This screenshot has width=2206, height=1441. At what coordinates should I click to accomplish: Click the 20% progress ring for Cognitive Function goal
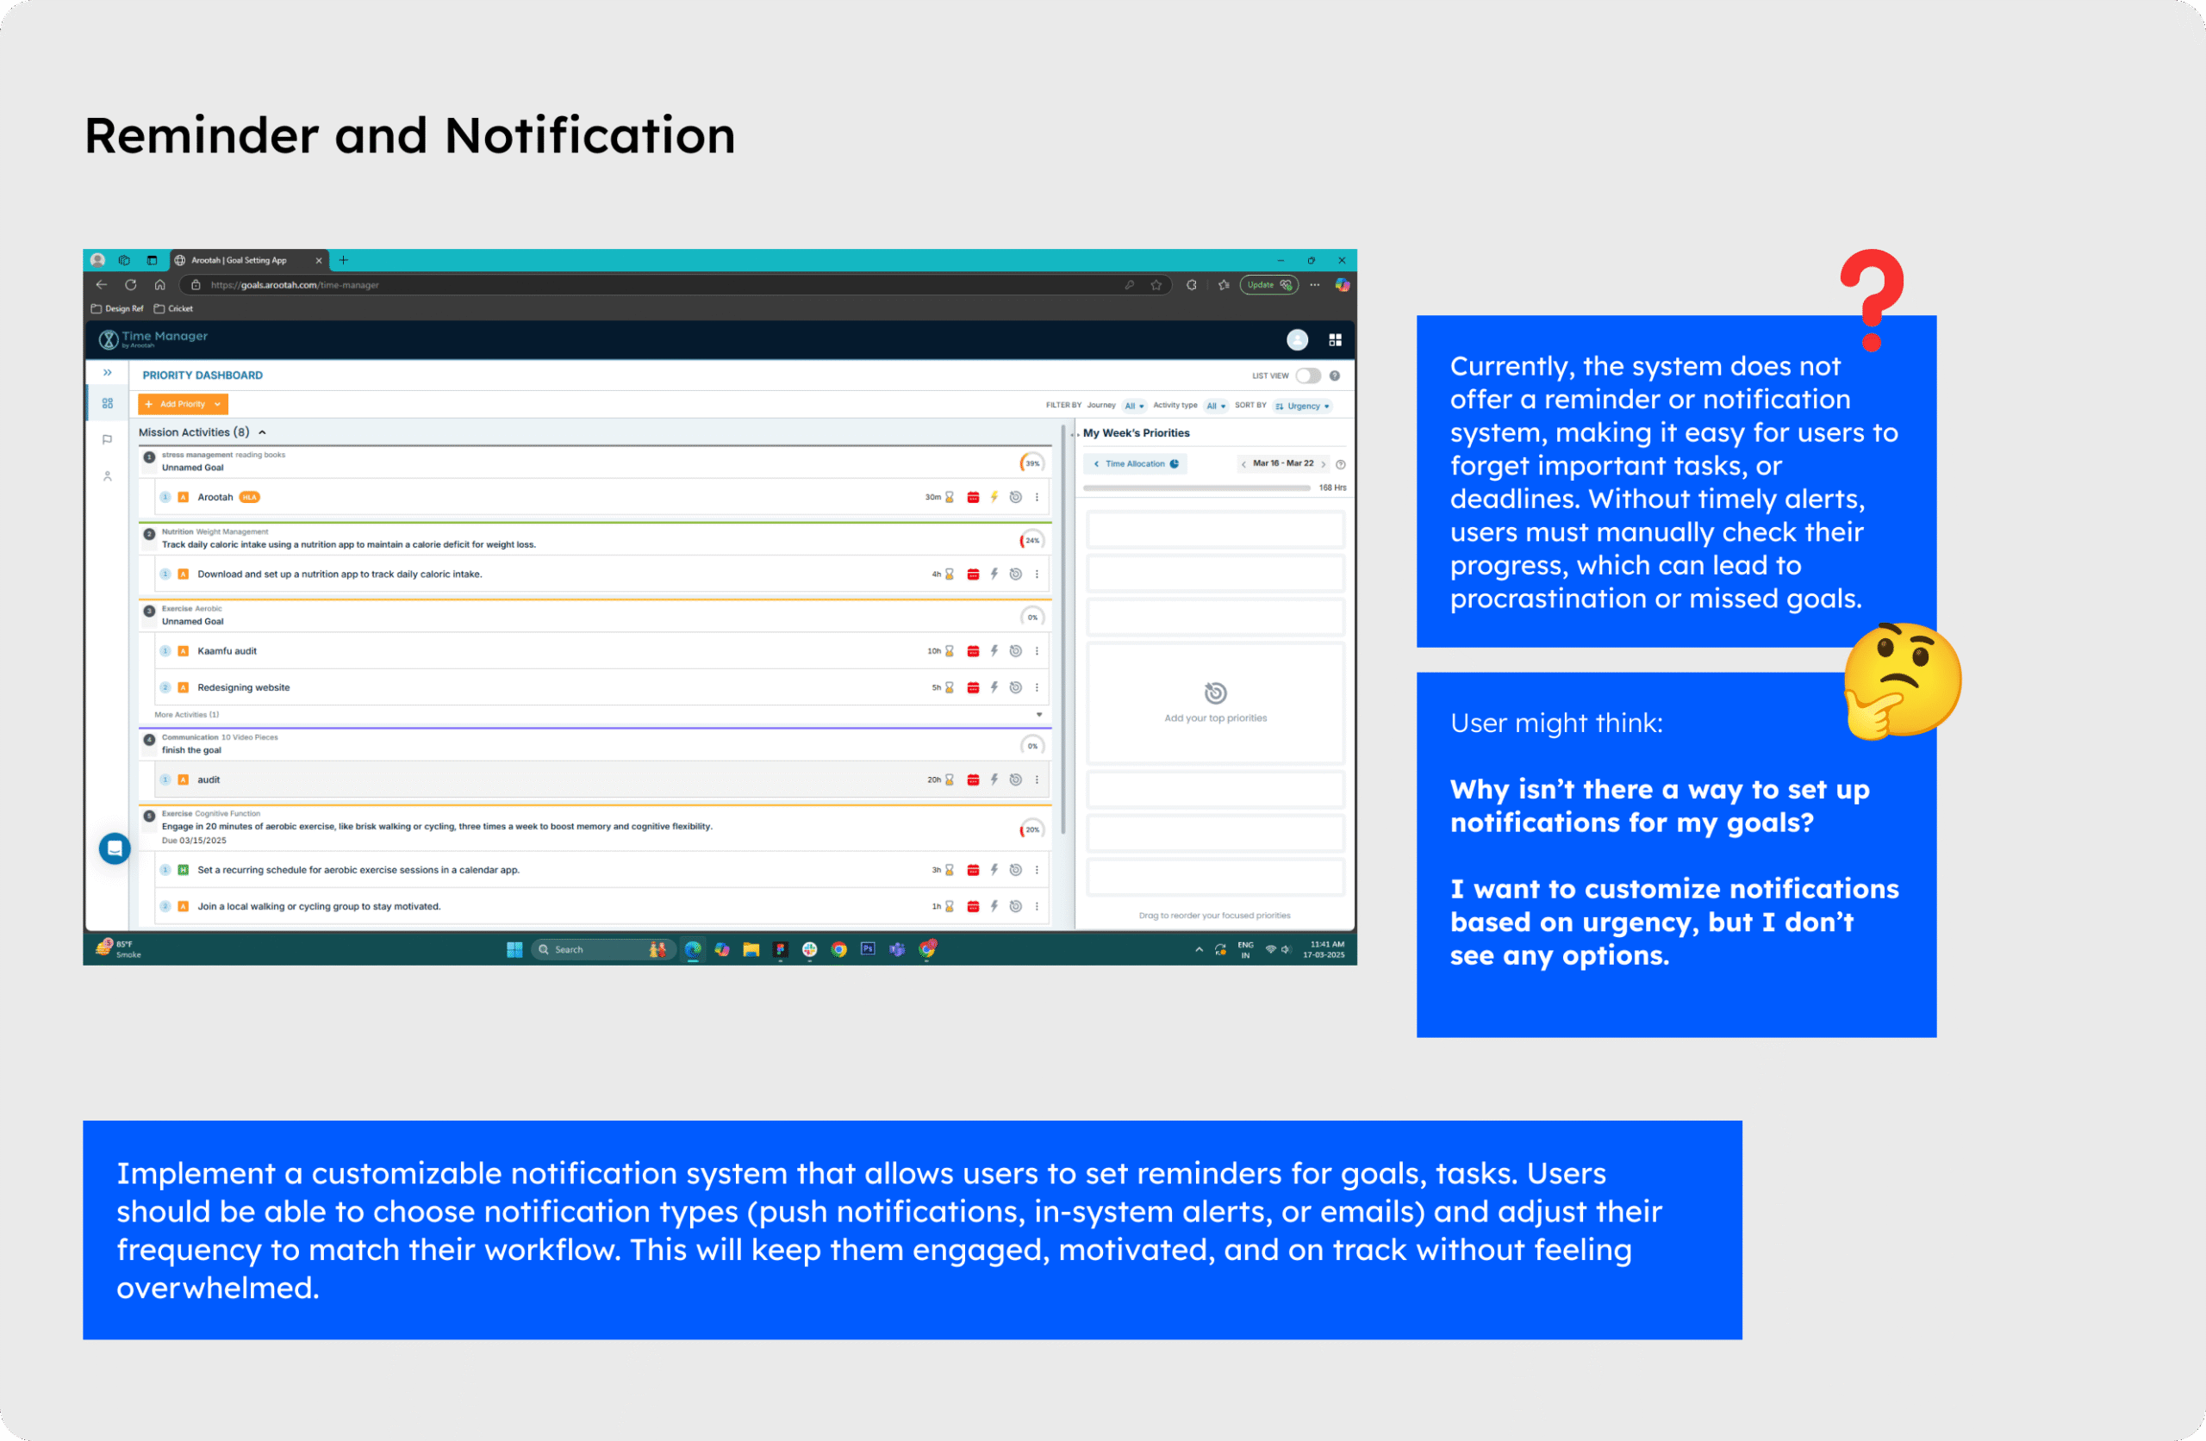(x=1031, y=829)
